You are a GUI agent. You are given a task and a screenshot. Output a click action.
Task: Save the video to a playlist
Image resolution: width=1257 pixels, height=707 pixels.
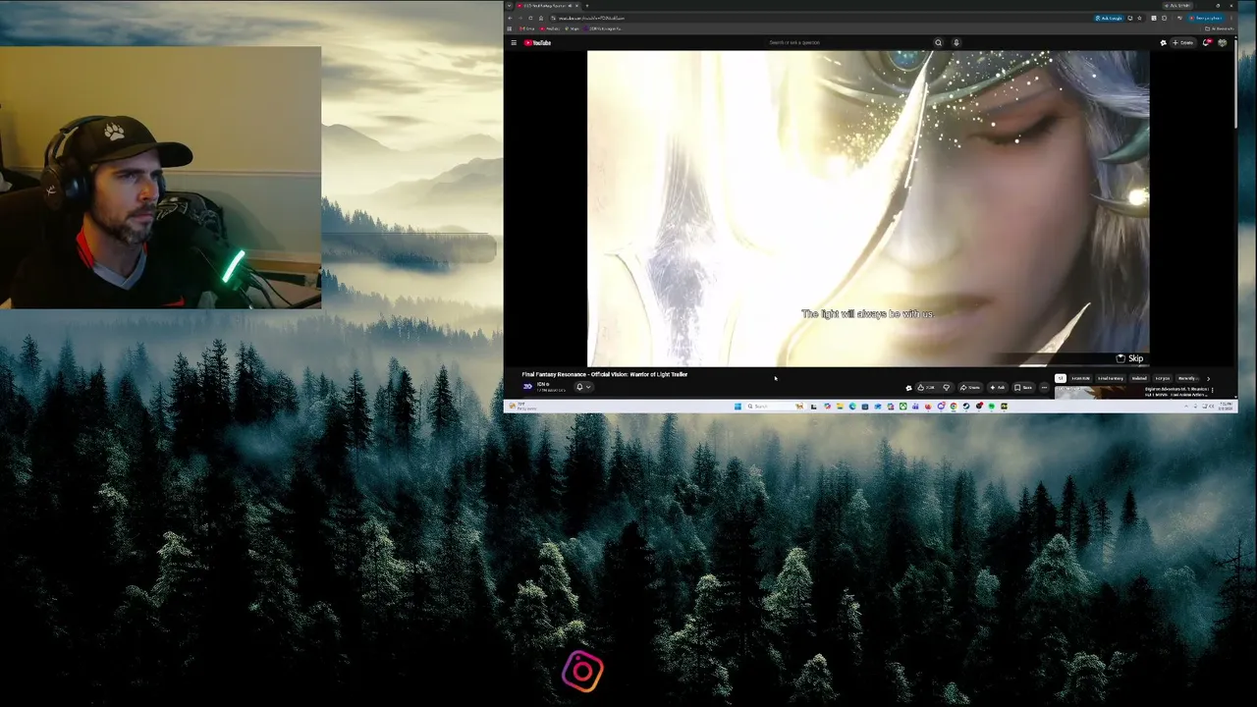(x=1023, y=387)
